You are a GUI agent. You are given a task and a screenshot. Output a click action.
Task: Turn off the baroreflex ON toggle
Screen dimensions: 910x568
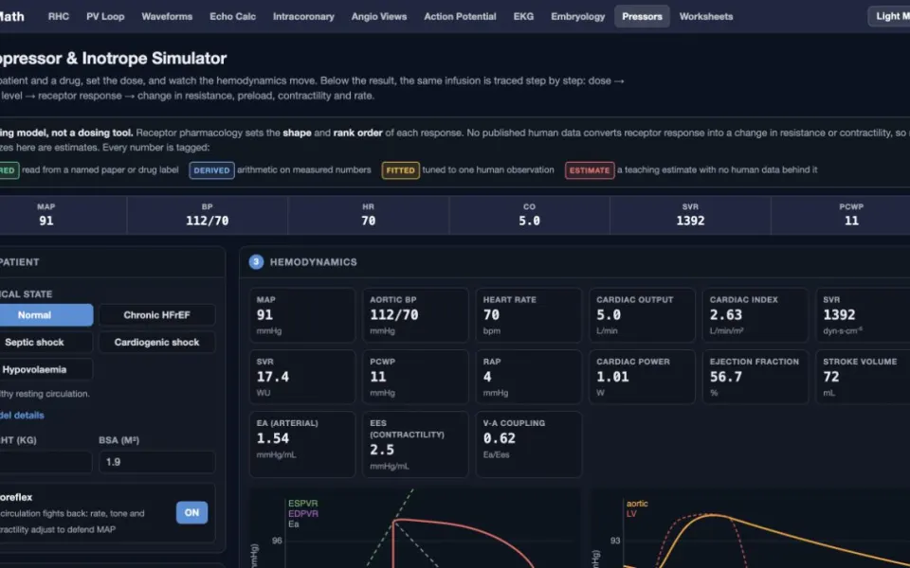pos(191,512)
